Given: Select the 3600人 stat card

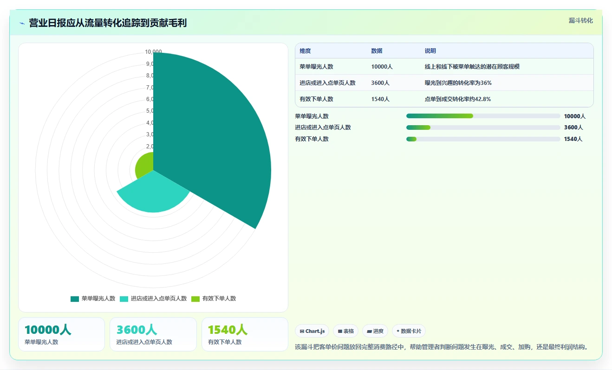Looking at the screenshot, I should [x=153, y=334].
